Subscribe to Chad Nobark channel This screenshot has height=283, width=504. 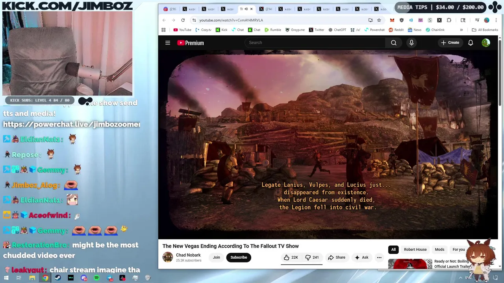pos(239,257)
